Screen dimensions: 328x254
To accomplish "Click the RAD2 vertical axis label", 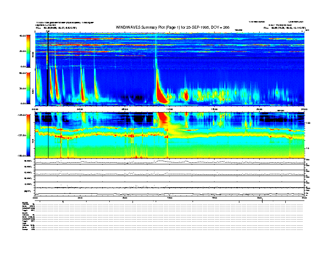I will point(33,54).
